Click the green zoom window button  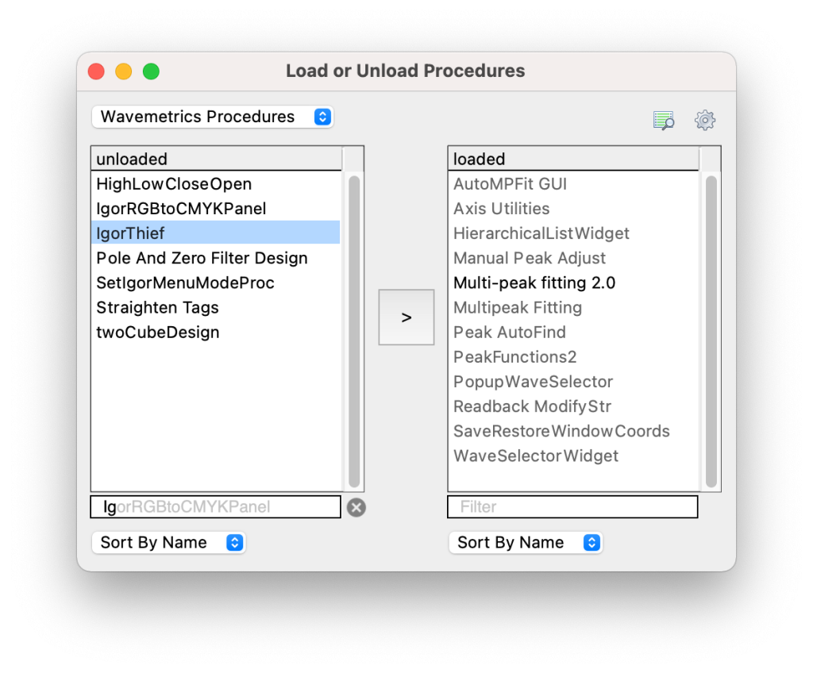tap(151, 71)
